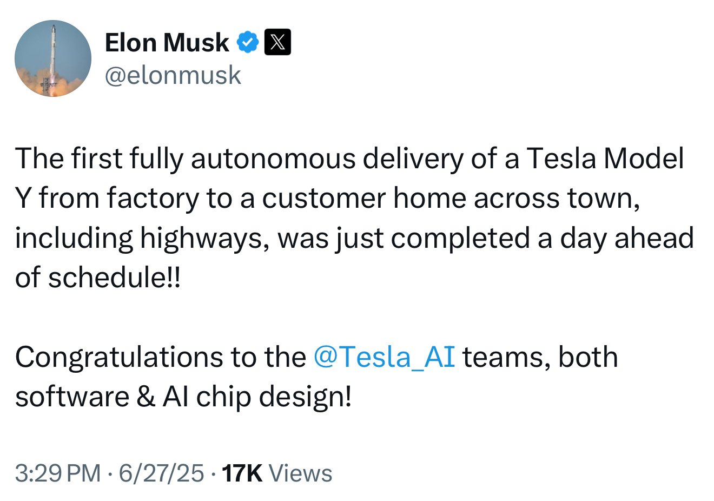This screenshot has height=501, width=714.
Task: Open the @Tesla_AI mention link
Action: coord(384,358)
